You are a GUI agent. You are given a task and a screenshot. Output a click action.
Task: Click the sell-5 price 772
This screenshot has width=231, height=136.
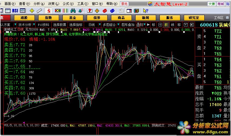point(218,31)
